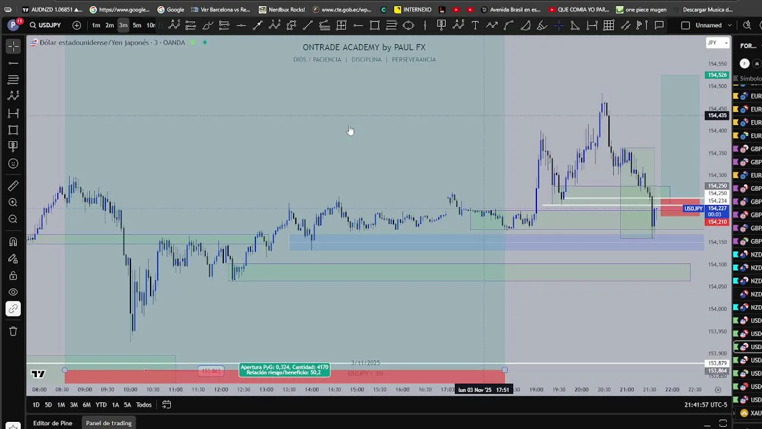
Task: Select the 3M date range
Action: click(74, 405)
